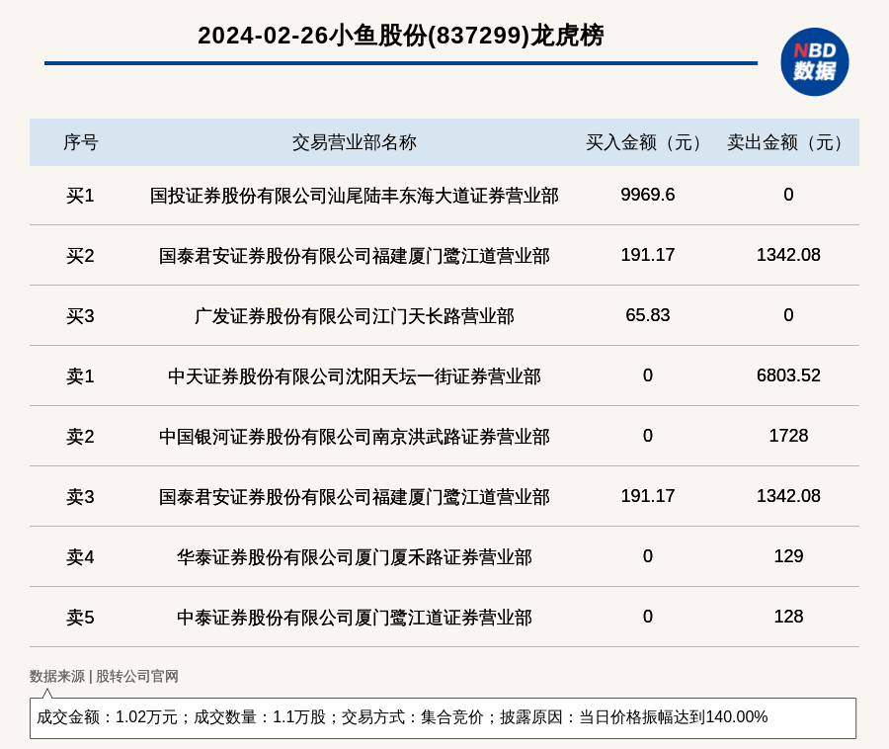Click 1342.08 in the 买2 row
The height and width of the screenshot is (749, 889).
pyautogui.click(x=788, y=255)
